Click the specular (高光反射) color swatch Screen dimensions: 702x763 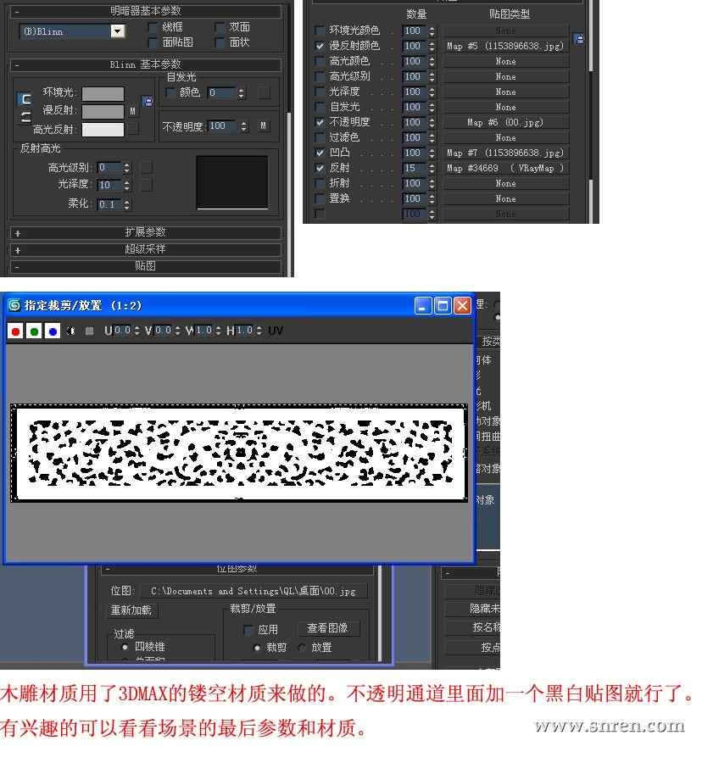click(103, 130)
